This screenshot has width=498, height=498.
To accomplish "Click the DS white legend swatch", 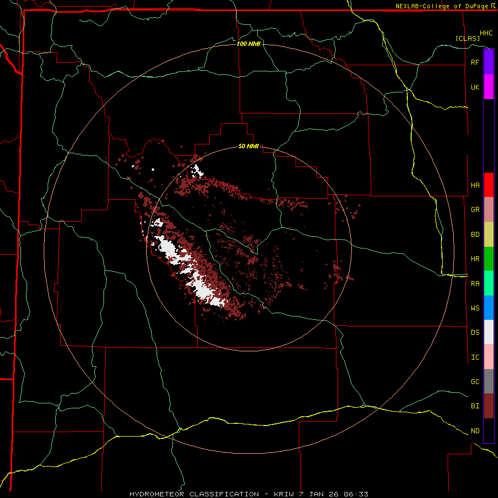I will 489,332.
